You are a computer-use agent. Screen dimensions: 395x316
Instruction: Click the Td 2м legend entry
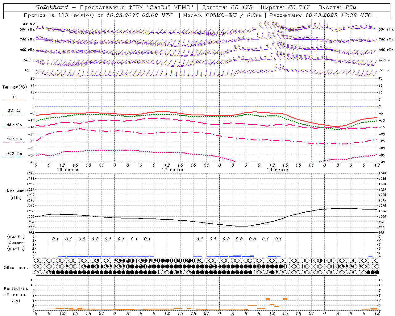[x=14, y=110]
